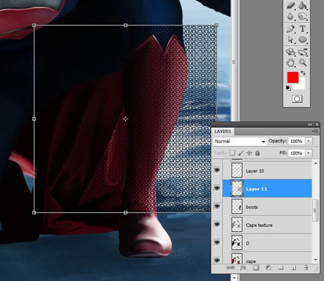The image size is (324, 281).
Task: Click the Opacity value field
Action: (x=296, y=141)
